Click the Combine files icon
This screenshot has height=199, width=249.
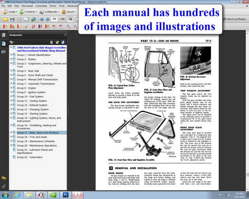click(x=22, y=12)
